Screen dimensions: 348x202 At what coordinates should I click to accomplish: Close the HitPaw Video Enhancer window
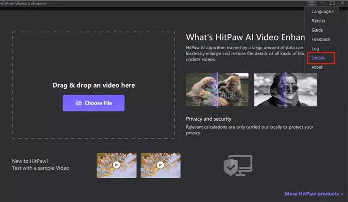343,3
